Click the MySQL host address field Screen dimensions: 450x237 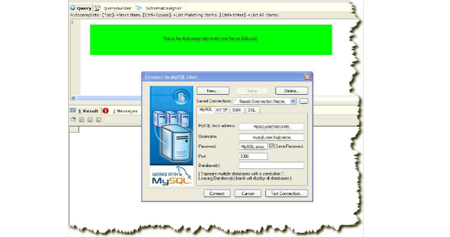271,127
